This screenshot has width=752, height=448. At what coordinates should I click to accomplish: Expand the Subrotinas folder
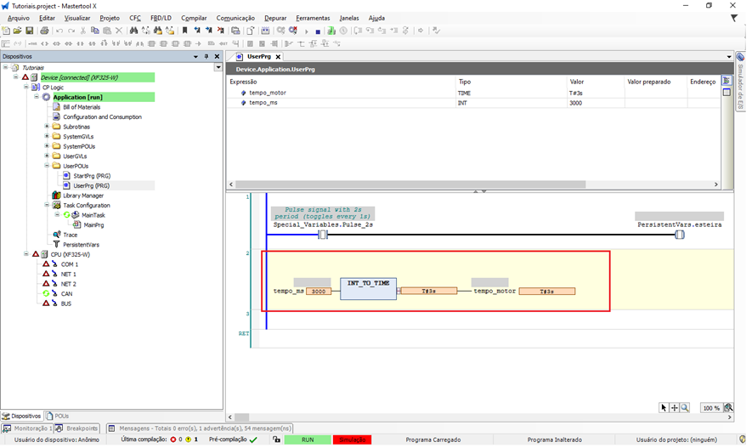pyautogui.click(x=47, y=127)
